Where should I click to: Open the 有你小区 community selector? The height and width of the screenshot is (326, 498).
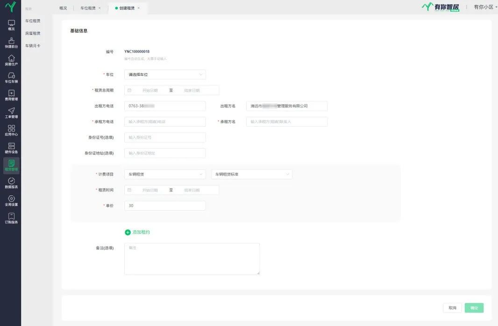click(x=485, y=7)
